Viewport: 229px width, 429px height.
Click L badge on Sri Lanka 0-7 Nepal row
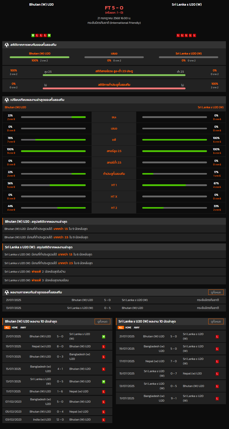tap(217, 374)
